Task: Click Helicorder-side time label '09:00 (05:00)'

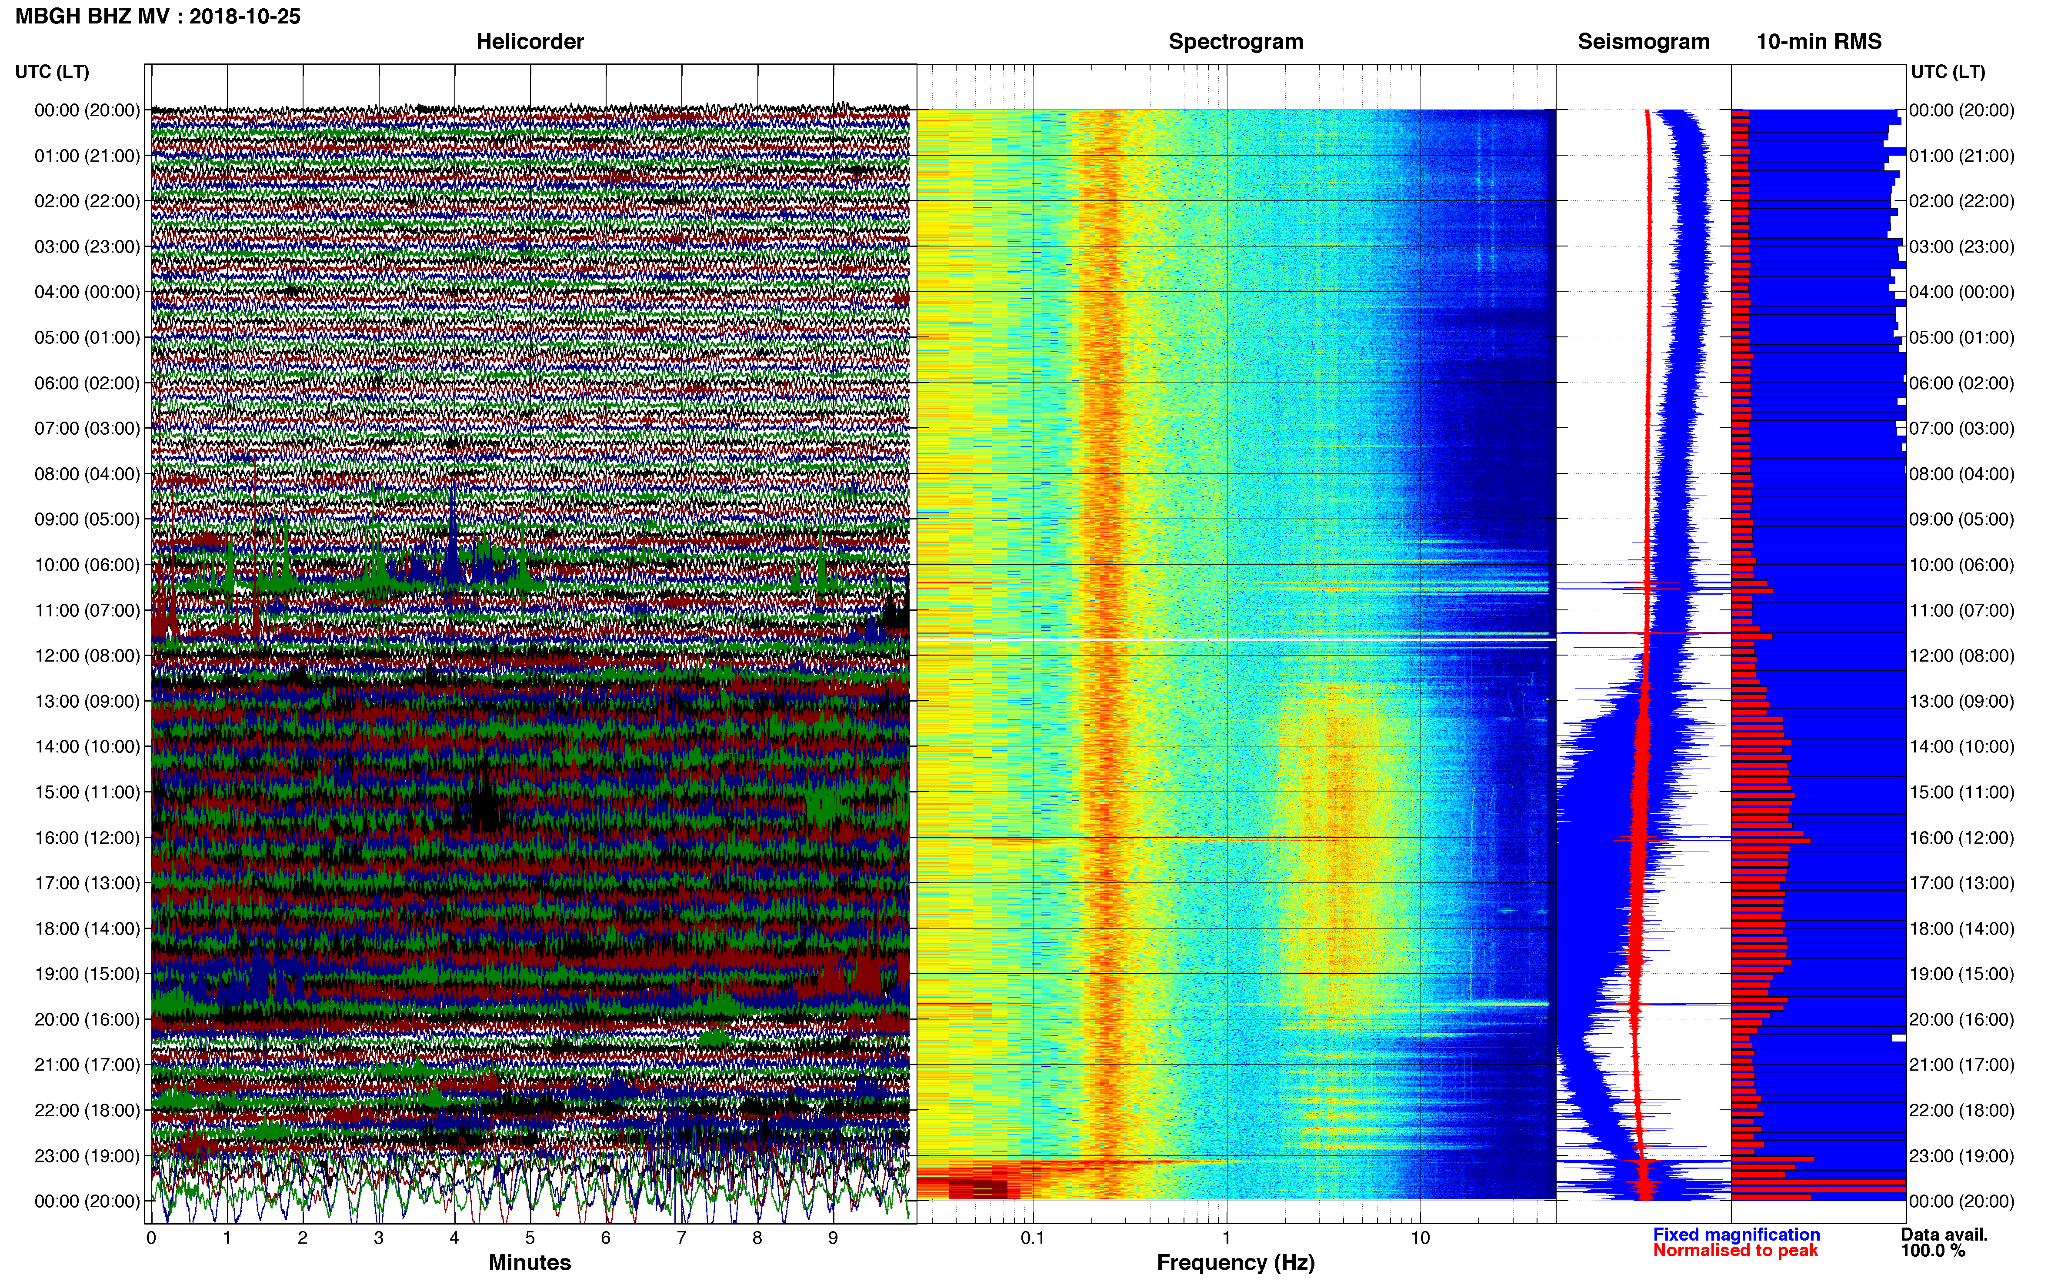Action: pyautogui.click(x=87, y=519)
